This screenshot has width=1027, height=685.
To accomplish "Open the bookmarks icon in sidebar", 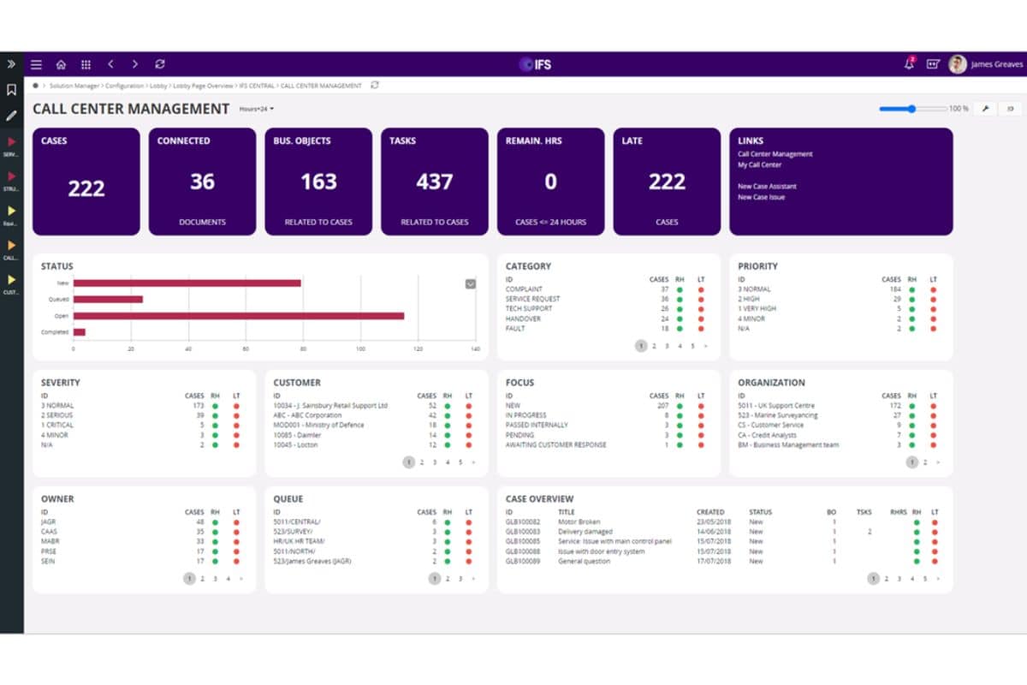I will click(x=11, y=90).
